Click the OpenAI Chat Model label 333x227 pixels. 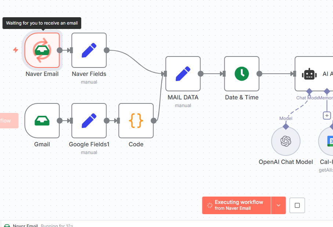point(286,162)
